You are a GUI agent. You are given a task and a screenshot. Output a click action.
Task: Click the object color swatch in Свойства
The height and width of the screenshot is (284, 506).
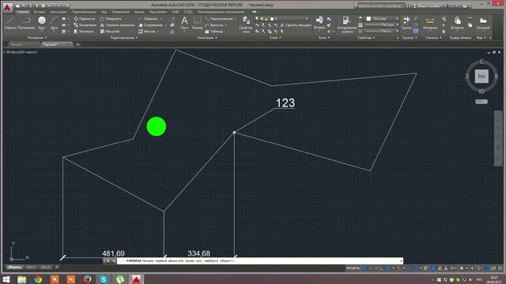(368, 19)
